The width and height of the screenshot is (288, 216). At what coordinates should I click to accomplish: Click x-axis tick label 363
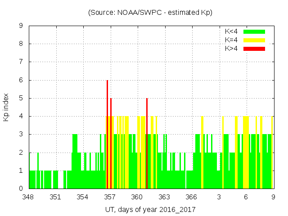point(164,197)
